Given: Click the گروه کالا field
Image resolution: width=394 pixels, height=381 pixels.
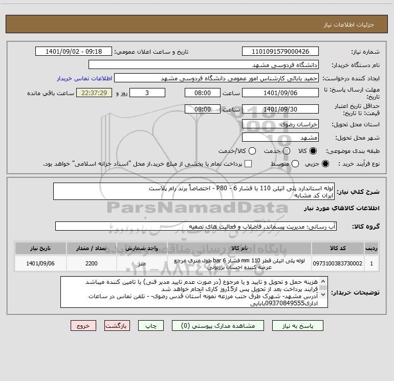Looking at the screenshot, I should [x=196, y=226].
